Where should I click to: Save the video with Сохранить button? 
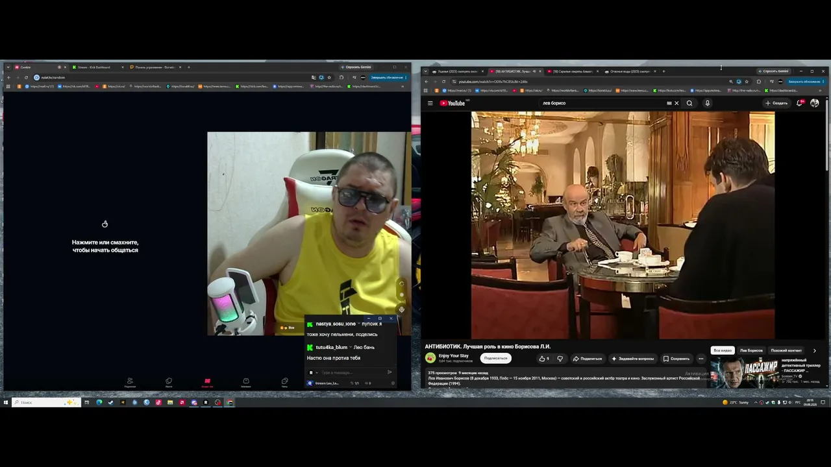[x=676, y=359]
